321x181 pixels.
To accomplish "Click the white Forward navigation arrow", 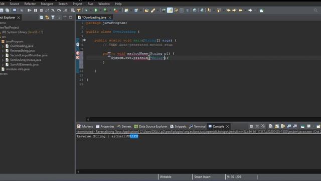I will (x=250, y=10).
